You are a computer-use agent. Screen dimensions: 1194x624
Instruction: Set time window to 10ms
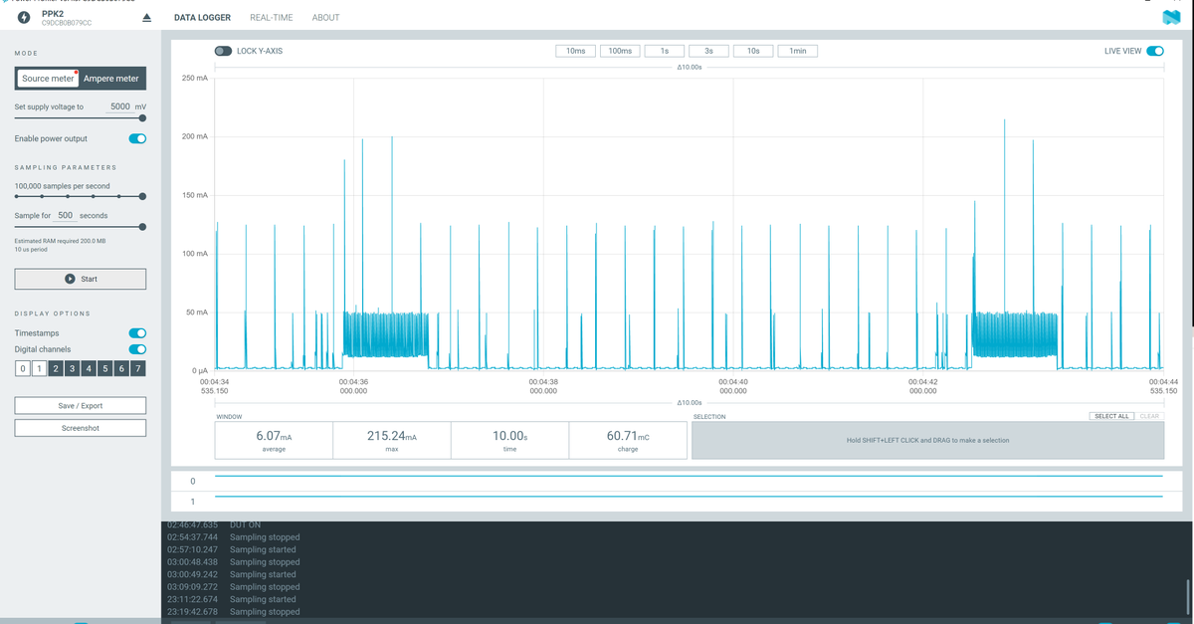[575, 51]
